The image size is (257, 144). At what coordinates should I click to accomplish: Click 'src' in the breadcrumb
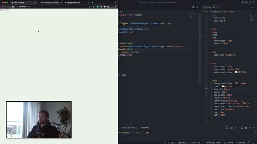pyautogui.click(x=205, y=12)
